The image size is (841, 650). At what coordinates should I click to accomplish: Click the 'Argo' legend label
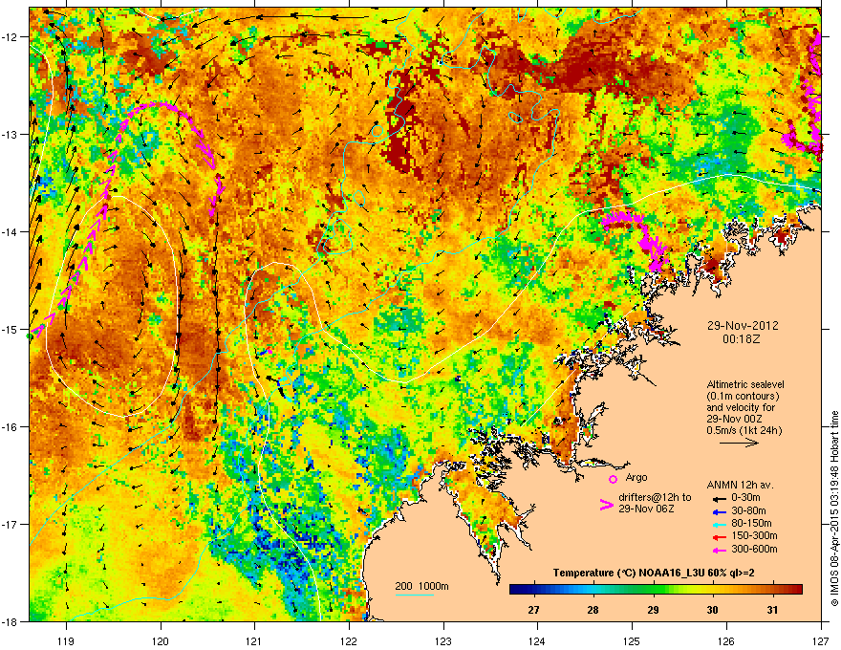[636, 477]
